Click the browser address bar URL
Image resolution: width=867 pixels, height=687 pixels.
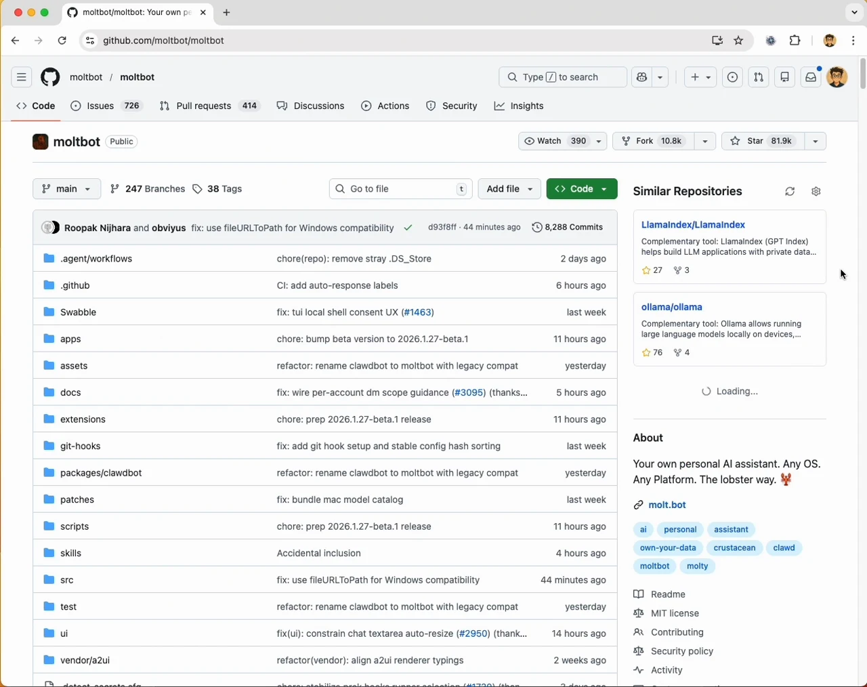point(163,41)
